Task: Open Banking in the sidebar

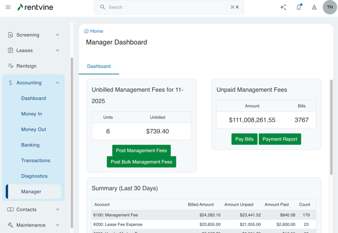Action: tap(30, 145)
